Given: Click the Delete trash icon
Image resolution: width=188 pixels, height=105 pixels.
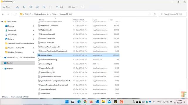Looking at the screenshot, I should [x=51, y=7].
